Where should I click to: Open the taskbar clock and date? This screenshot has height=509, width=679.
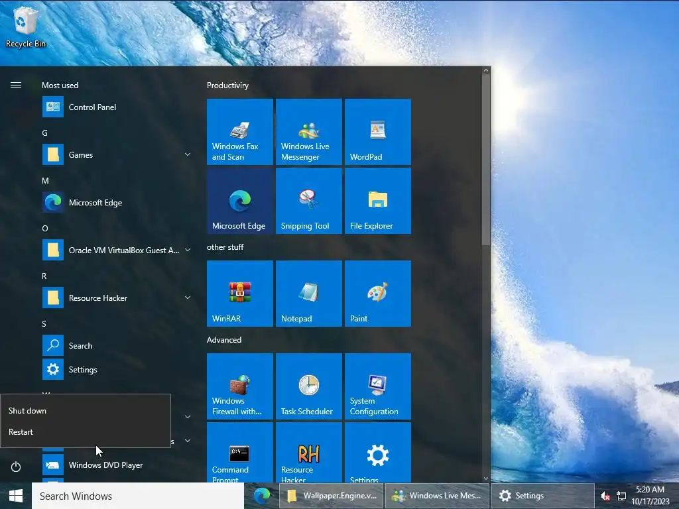650,496
